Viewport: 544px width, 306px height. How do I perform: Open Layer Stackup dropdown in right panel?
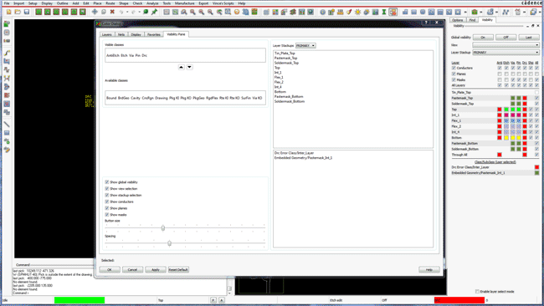pos(506,53)
